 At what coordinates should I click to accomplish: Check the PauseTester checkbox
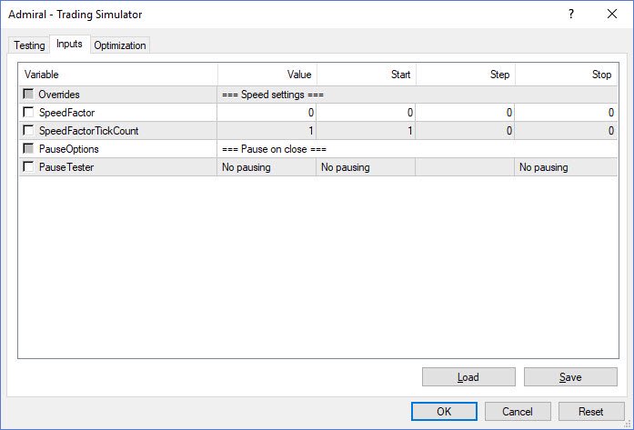30,167
